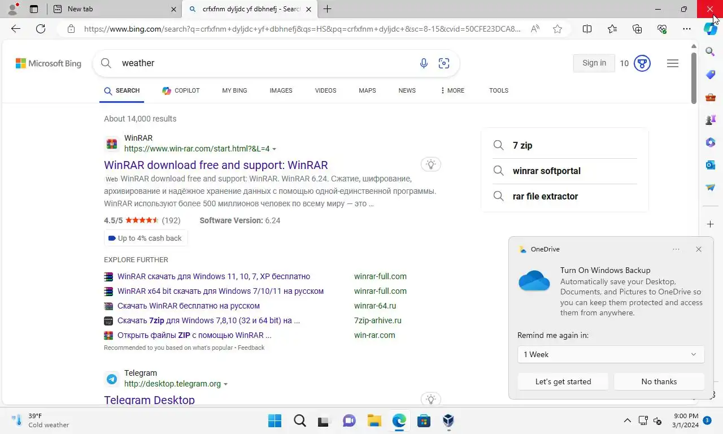Open Bing hamburger settings menu

coord(673,63)
